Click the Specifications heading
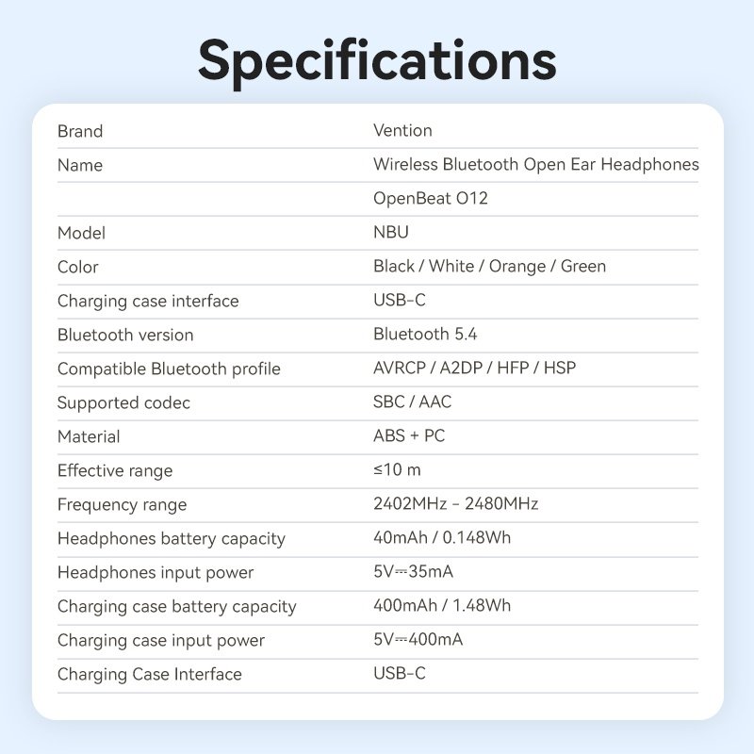This screenshot has width=754, height=754. (377, 58)
